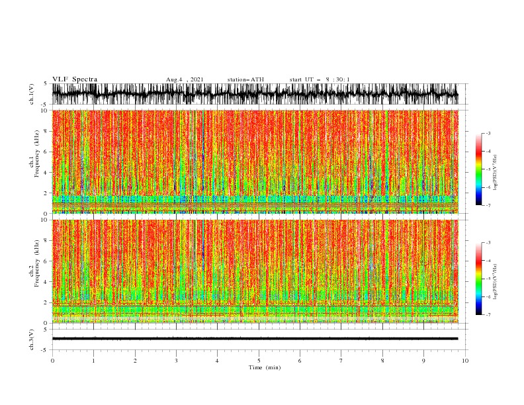Click the ch.1 spectrogram plot area

pos(255,161)
